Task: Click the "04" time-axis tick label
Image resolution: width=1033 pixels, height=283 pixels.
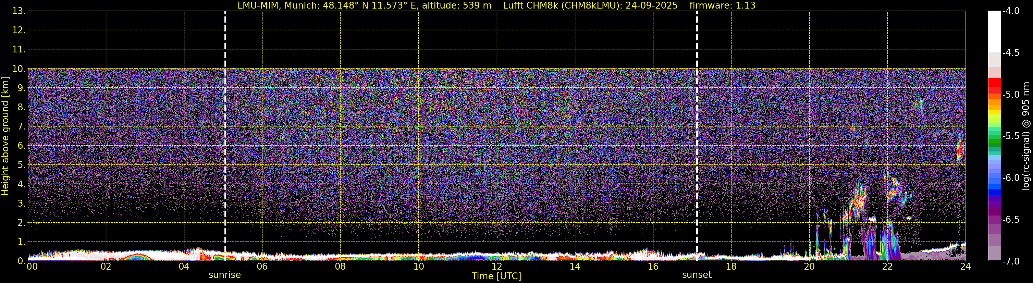Action: (184, 267)
